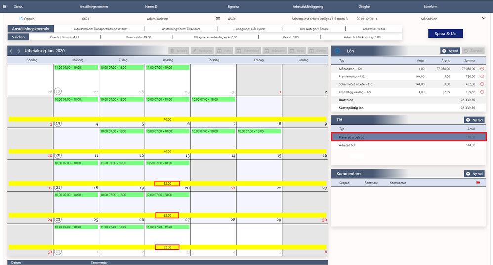Select the Planerad arbetstid row
493x265 pixels.
409,137
